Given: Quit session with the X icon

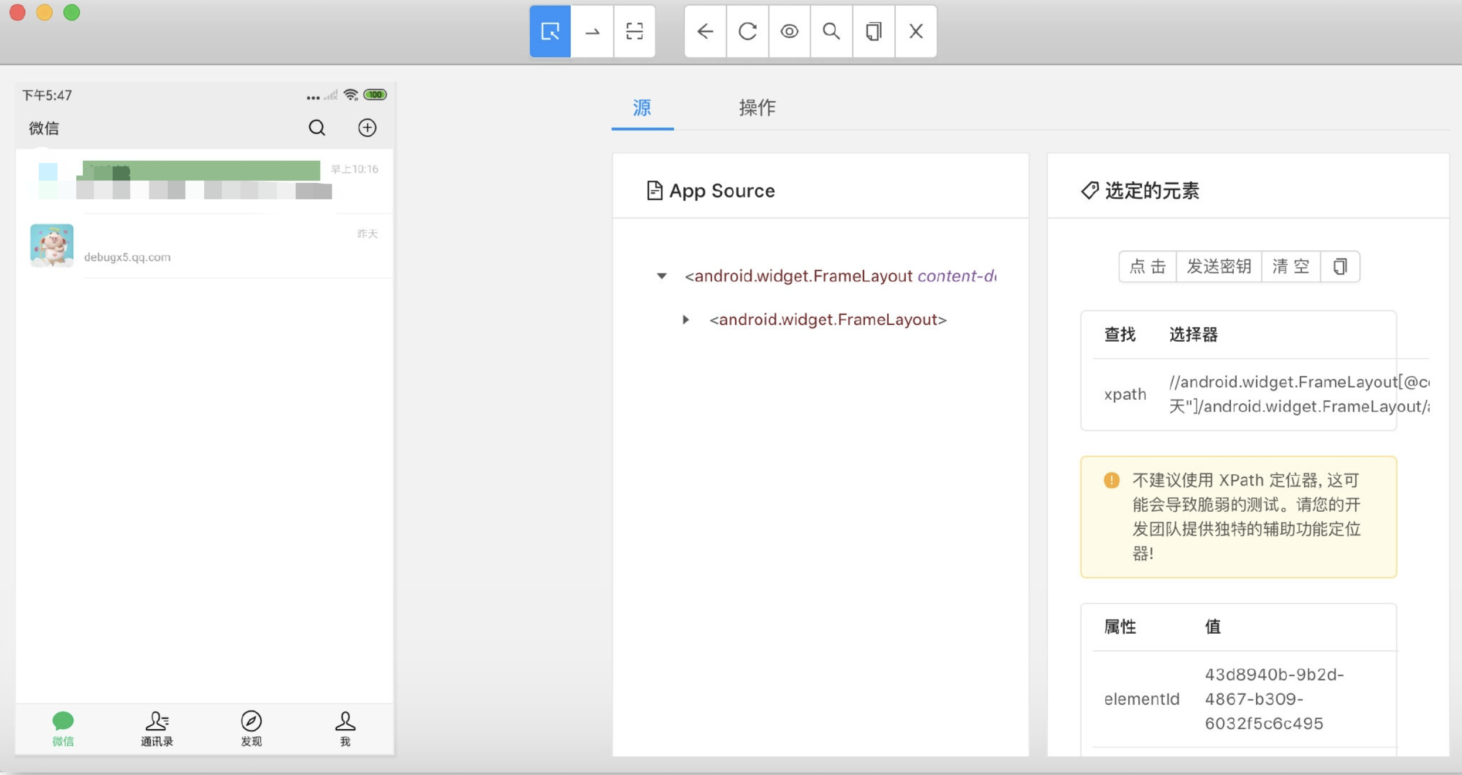Looking at the screenshot, I should coord(916,32).
